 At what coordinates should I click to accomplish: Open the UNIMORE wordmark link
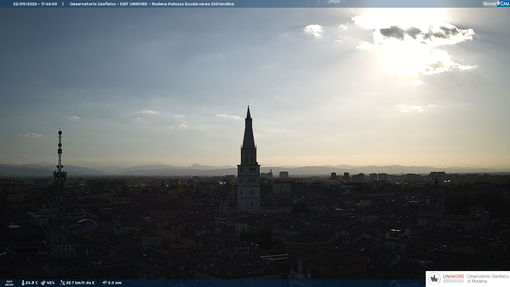pyautogui.click(x=453, y=276)
